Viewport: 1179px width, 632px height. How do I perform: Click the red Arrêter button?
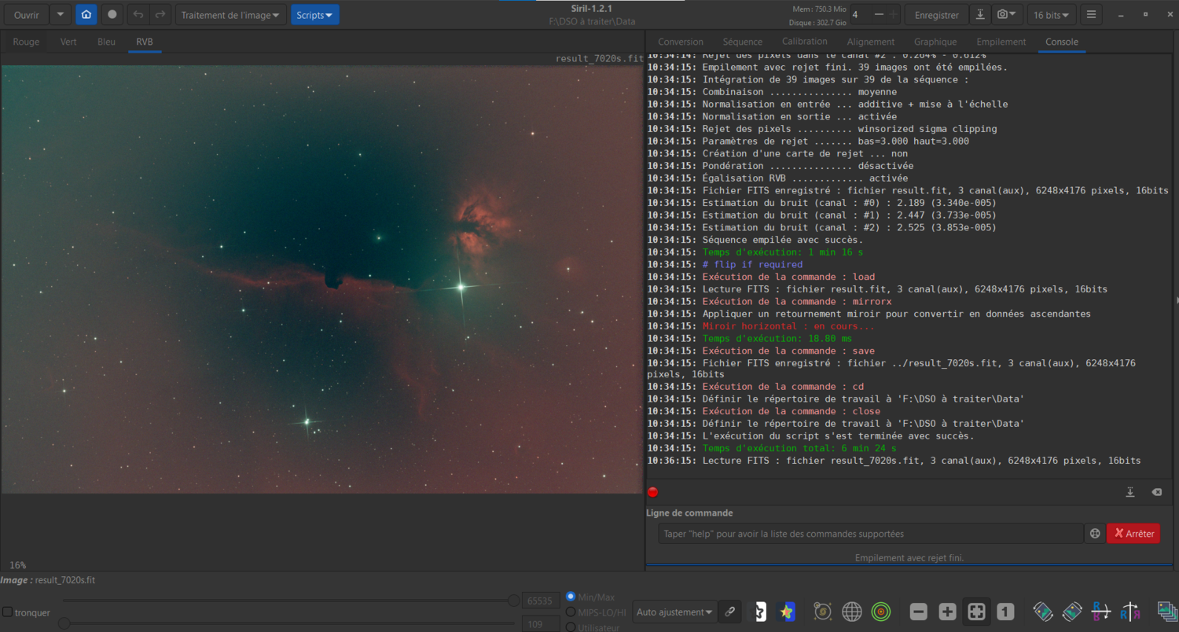click(1133, 534)
